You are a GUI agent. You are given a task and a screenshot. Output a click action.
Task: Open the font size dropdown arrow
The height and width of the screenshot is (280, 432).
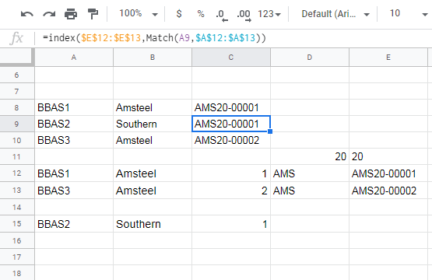[x=425, y=14]
